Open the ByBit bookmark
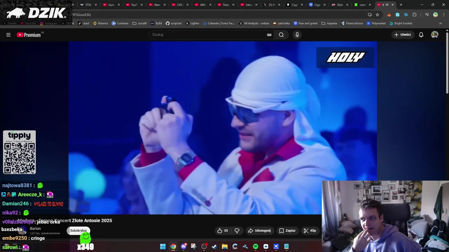Screen dimensions: 449x252 pos(156,23)
